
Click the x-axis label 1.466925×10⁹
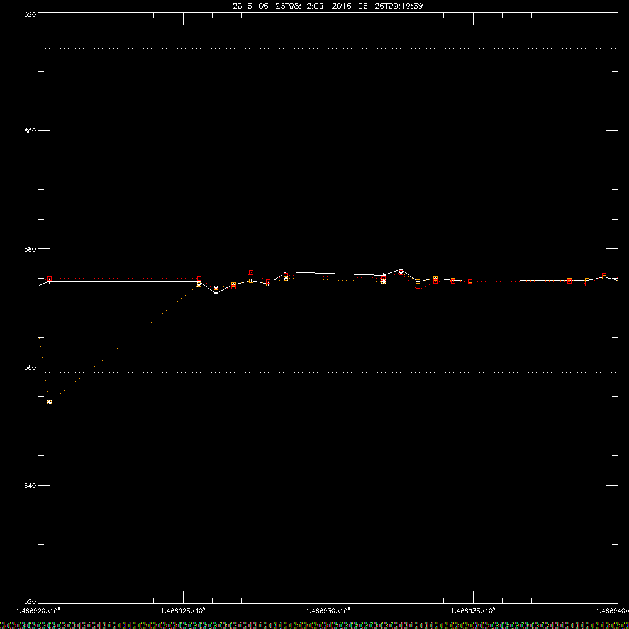click(183, 611)
